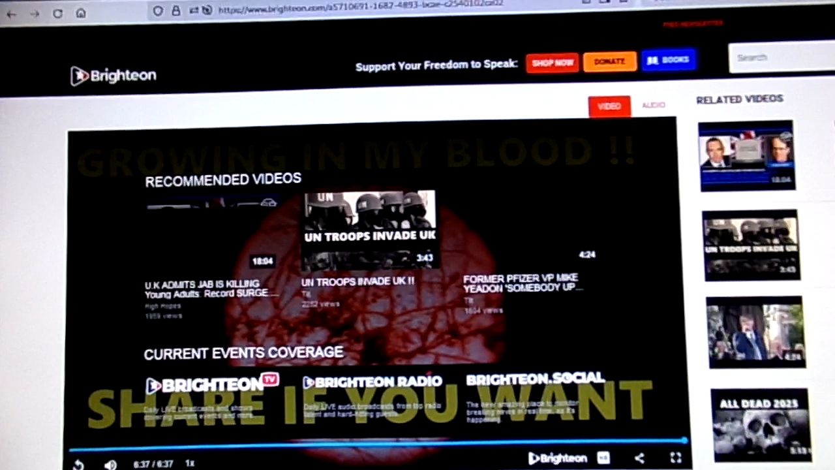Click the replay video icon
The height and width of the screenshot is (470, 835).
(x=78, y=464)
